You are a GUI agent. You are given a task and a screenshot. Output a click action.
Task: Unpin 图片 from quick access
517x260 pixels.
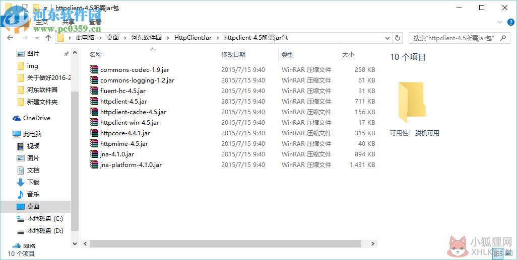[x=67, y=54]
